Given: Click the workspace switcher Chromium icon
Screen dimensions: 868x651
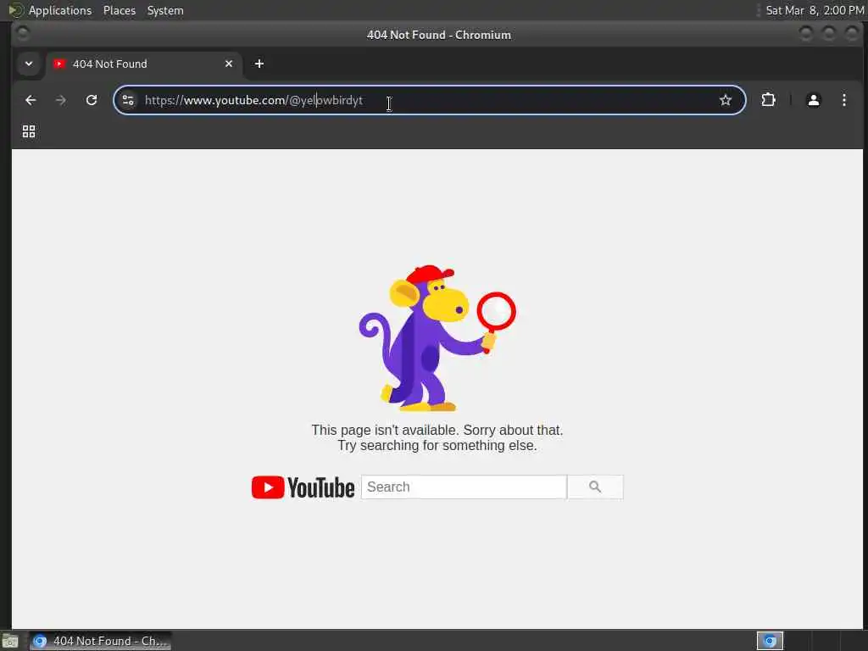Looking at the screenshot, I should click(770, 641).
